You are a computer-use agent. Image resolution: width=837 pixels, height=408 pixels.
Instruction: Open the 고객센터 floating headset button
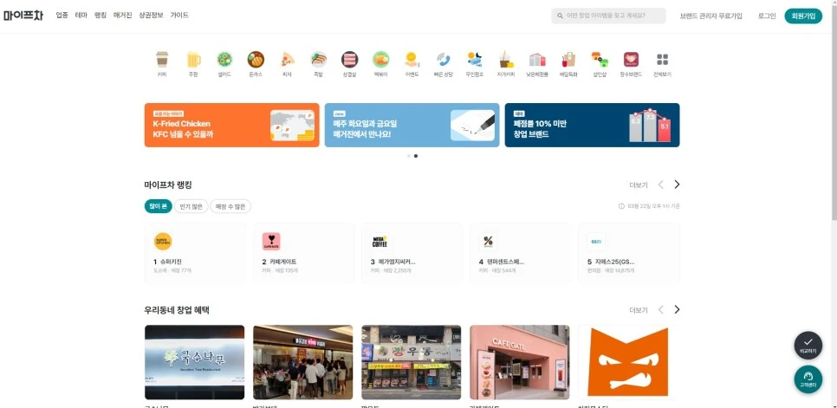[x=808, y=379]
